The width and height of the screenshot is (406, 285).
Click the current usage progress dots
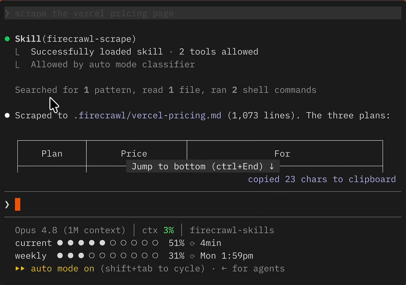click(108, 243)
